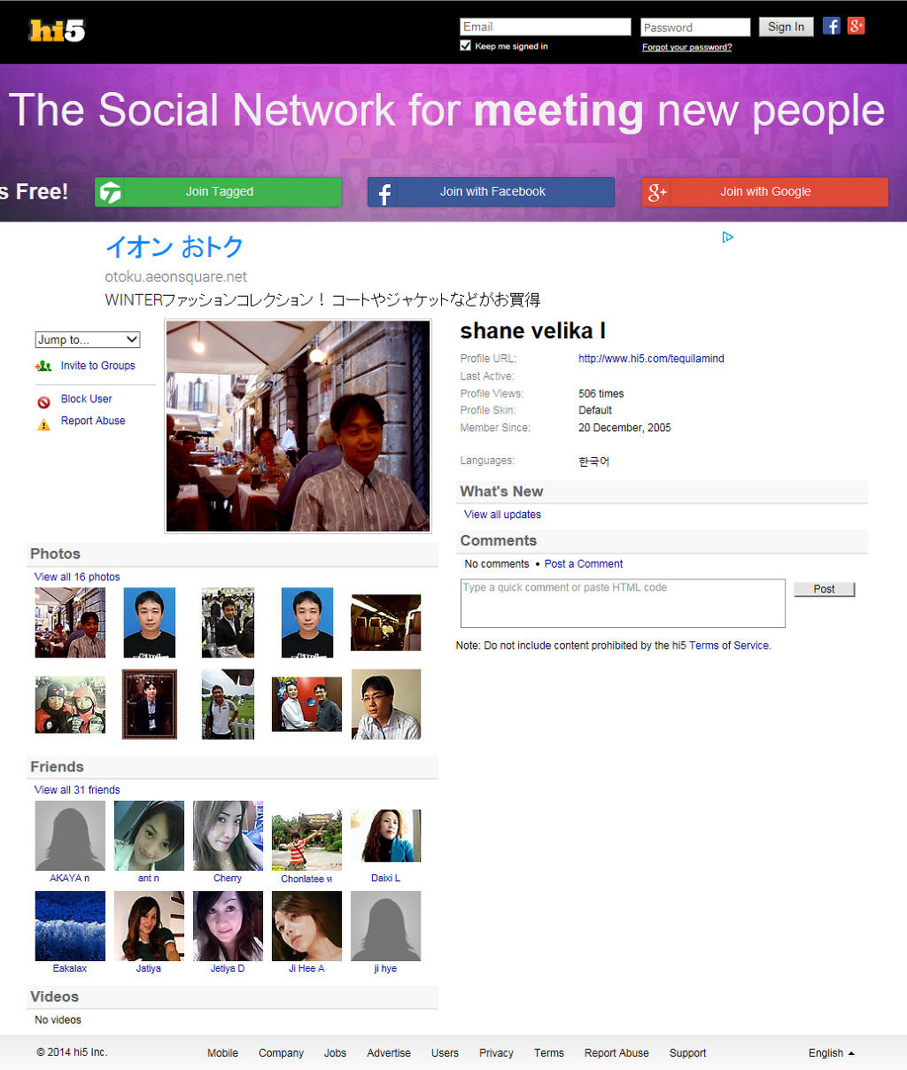Screen dimensions: 907x1070
Task: Click the Facebook icon beside Sign In
Action: click(831, 26)
